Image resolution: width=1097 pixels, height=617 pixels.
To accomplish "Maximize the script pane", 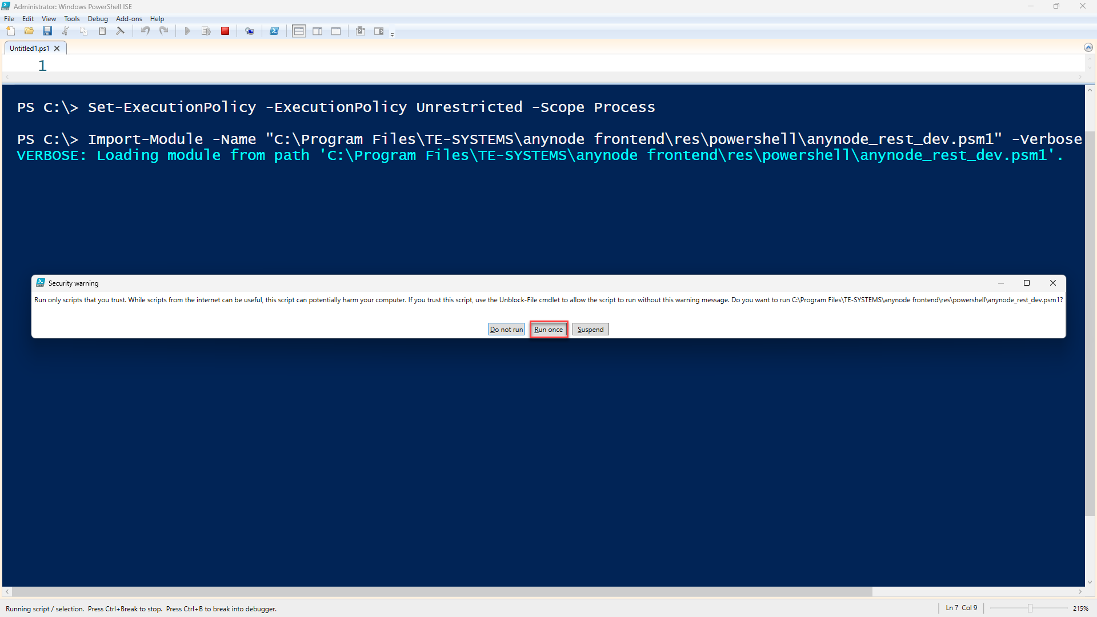I will point(336,31).
